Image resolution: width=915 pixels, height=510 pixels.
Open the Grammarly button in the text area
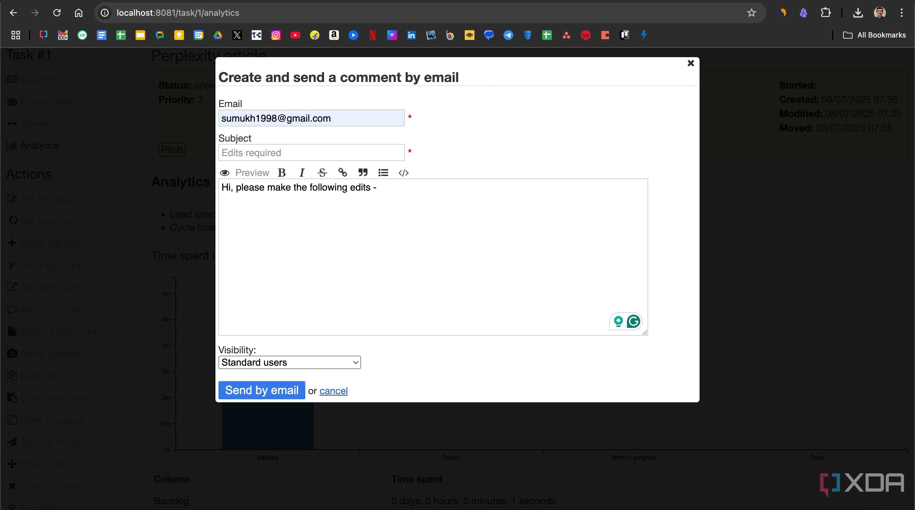click(633, 322)
